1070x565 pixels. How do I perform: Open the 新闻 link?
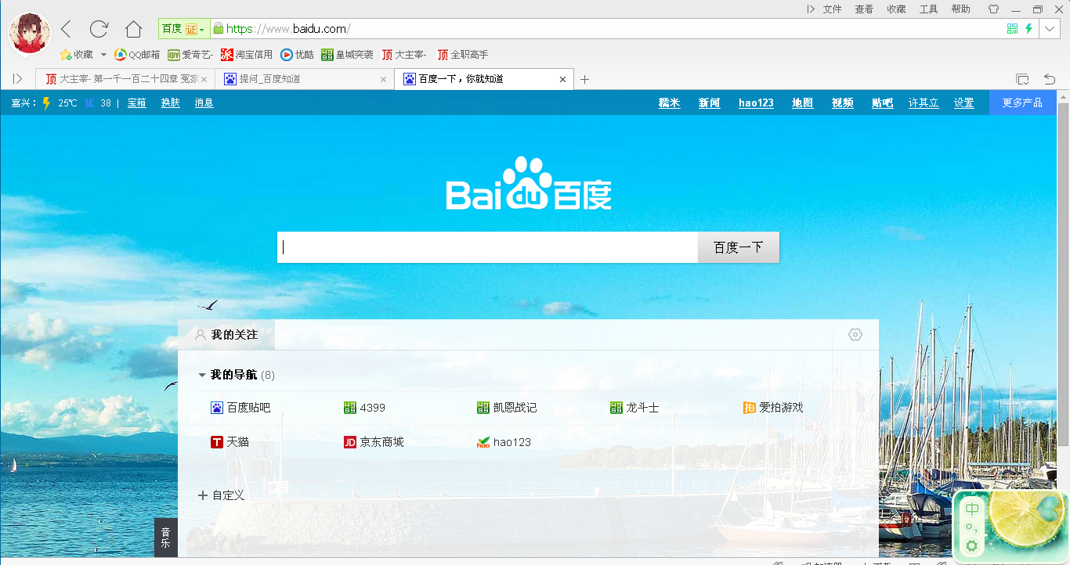click(x=709, y=103)
